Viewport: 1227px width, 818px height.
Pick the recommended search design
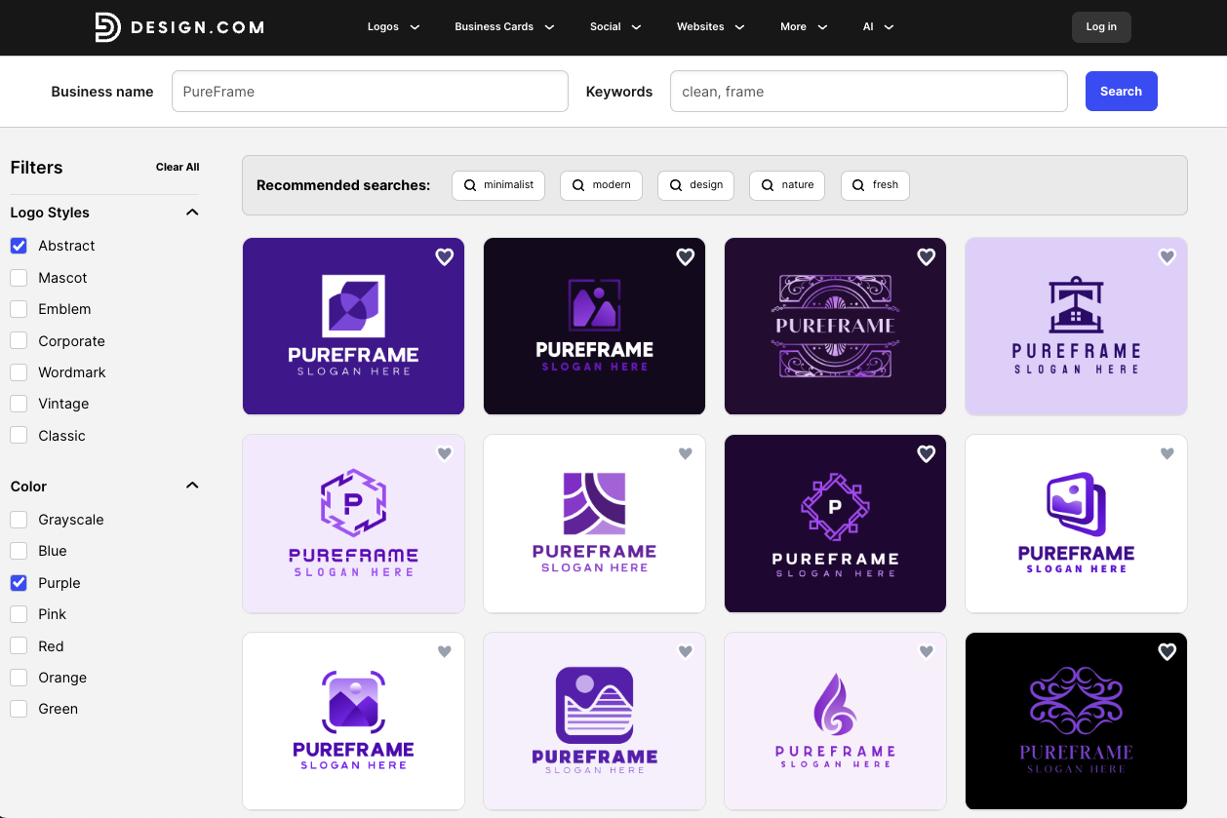click(x=696, y=185)
